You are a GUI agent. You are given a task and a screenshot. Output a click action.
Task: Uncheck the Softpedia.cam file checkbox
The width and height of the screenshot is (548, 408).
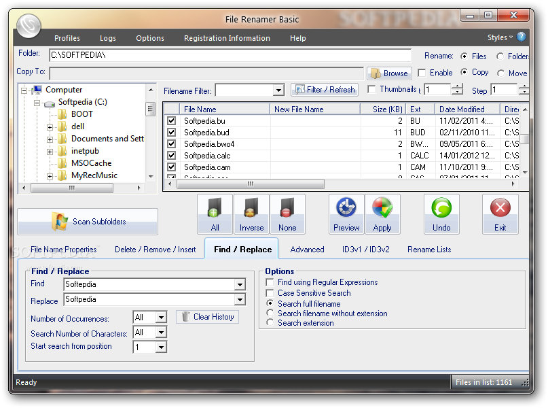(x=171, y=167)
